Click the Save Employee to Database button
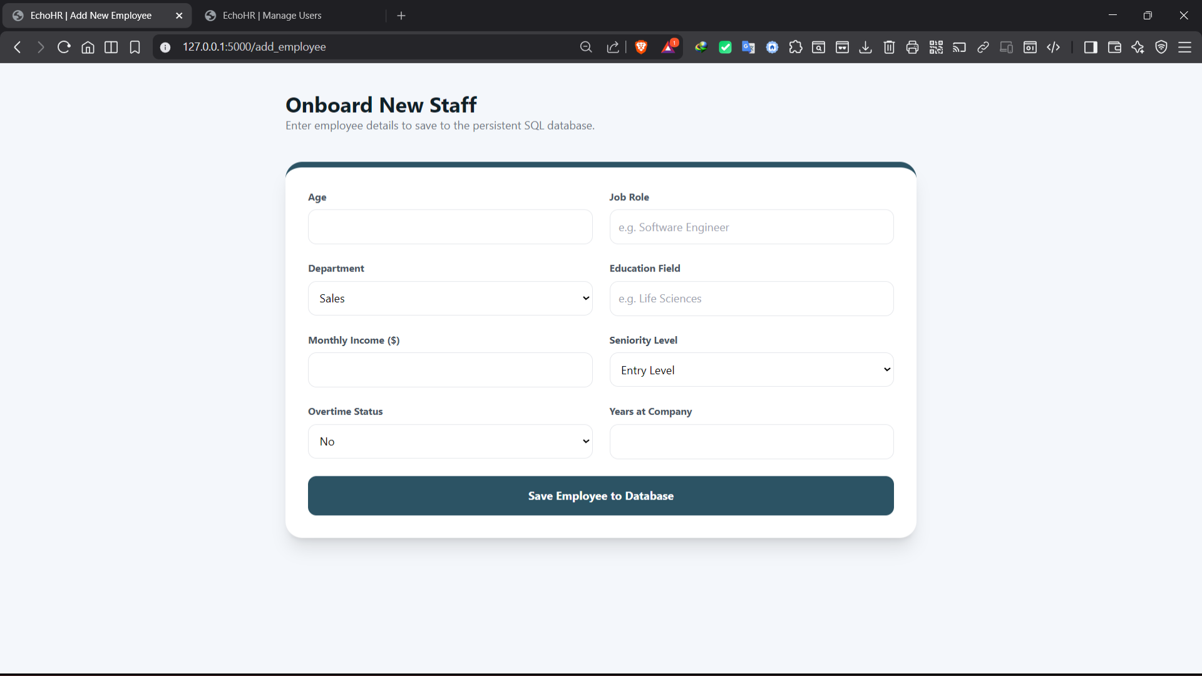This screenshot has width=1202, height=676. (600, 496)
